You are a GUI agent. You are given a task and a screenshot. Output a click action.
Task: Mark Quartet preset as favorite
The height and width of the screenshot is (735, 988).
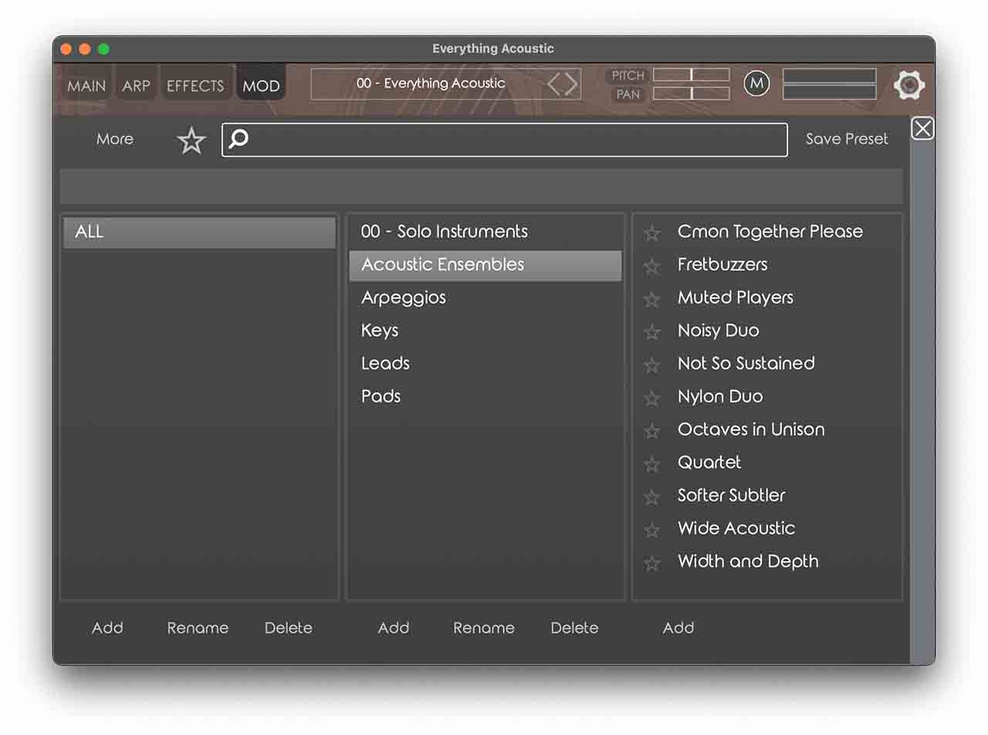(652, 464)
